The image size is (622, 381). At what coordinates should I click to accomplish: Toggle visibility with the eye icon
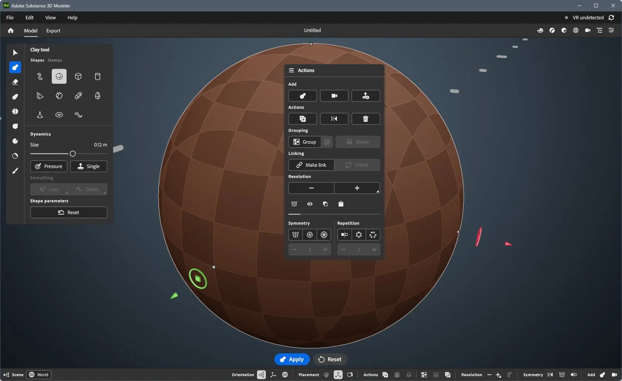click(x=310, y=204)
